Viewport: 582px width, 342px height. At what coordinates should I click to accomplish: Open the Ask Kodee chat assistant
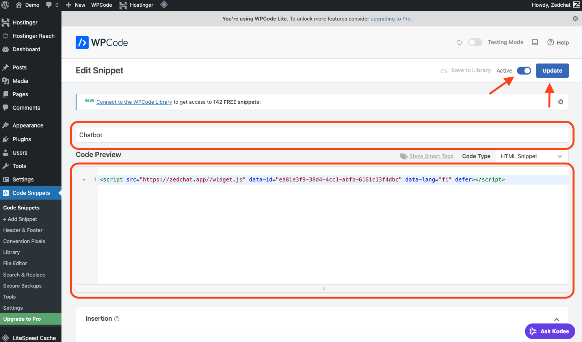pyautogui.click(x=550, y=331)
